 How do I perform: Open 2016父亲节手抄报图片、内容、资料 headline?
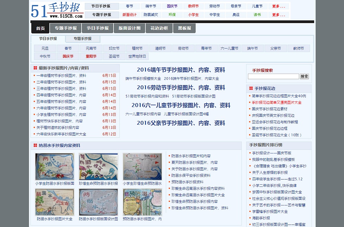tap(181, 123)
